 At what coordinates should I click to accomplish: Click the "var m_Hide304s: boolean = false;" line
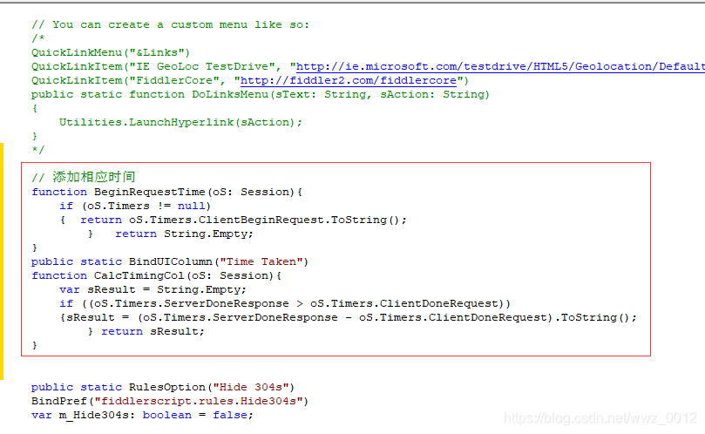pyautogui.click(x=143, y=415)
